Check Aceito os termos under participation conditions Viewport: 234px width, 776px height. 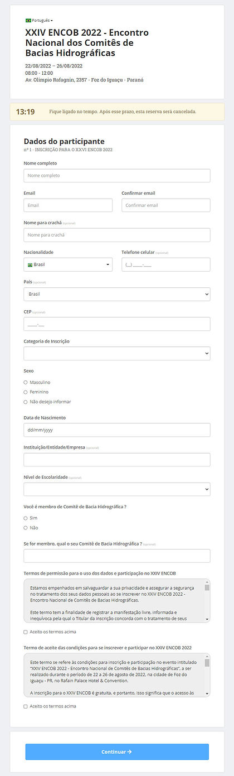pos(26,706)
